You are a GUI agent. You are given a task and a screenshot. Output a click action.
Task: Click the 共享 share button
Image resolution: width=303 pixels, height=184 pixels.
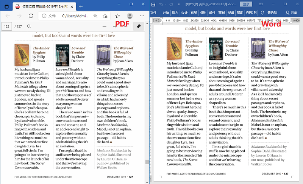coord(291,12)
